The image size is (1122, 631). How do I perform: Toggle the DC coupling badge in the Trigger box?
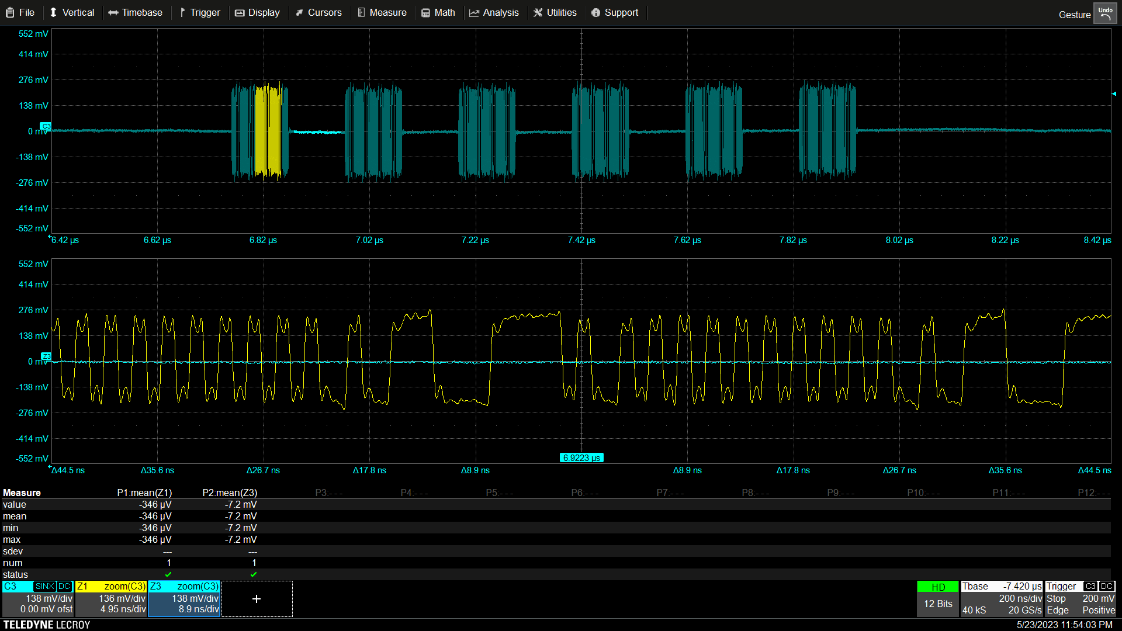[x=1106, y=587]
